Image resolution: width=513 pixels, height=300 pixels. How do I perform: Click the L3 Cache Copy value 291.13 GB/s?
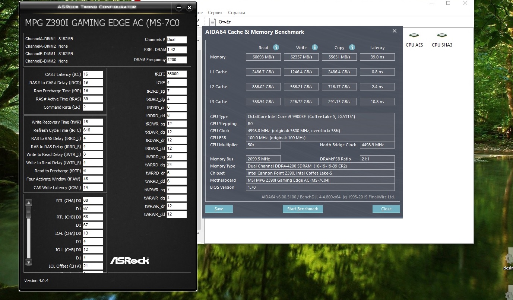339,102
